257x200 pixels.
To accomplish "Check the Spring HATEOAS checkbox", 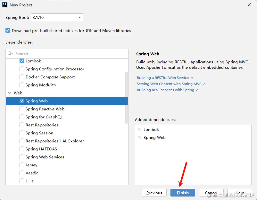I will click(x=22, y=149).
